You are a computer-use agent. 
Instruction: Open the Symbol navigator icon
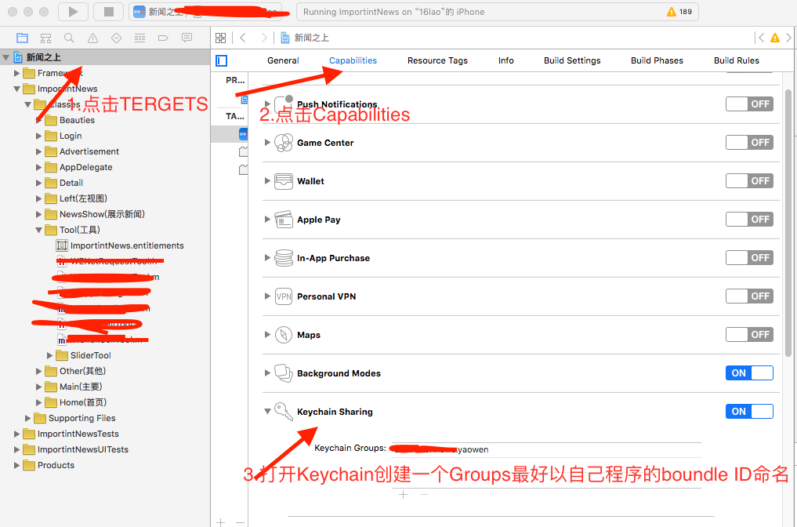coord(45,38)
